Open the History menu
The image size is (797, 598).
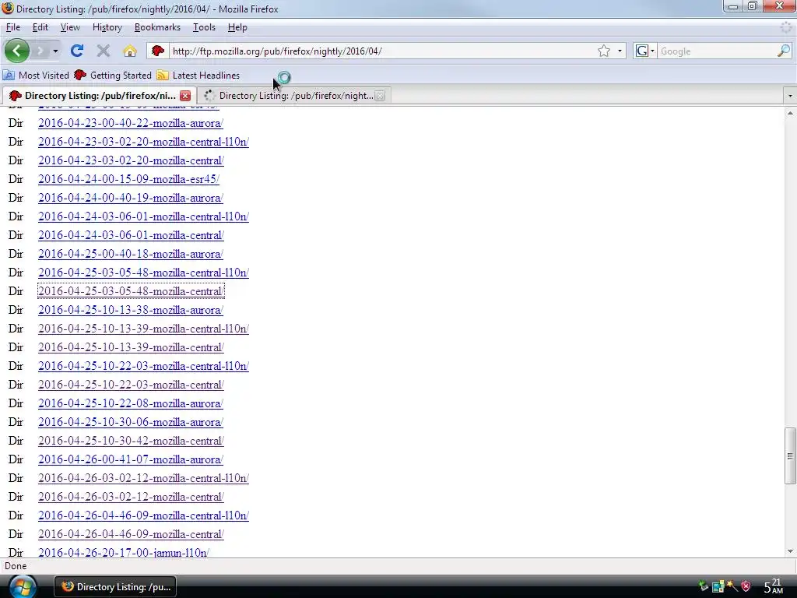107,27
